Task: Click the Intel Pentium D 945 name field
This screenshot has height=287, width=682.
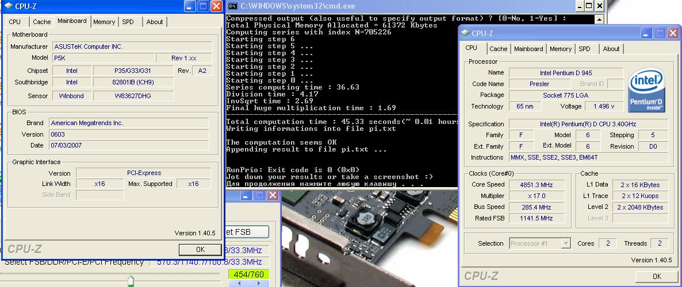Action: click(566, 72)
